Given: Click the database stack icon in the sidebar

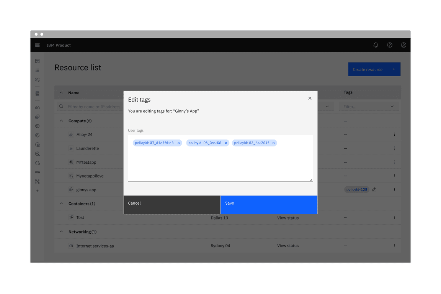Looking at the screenshot, I should (x=37, y=93).
